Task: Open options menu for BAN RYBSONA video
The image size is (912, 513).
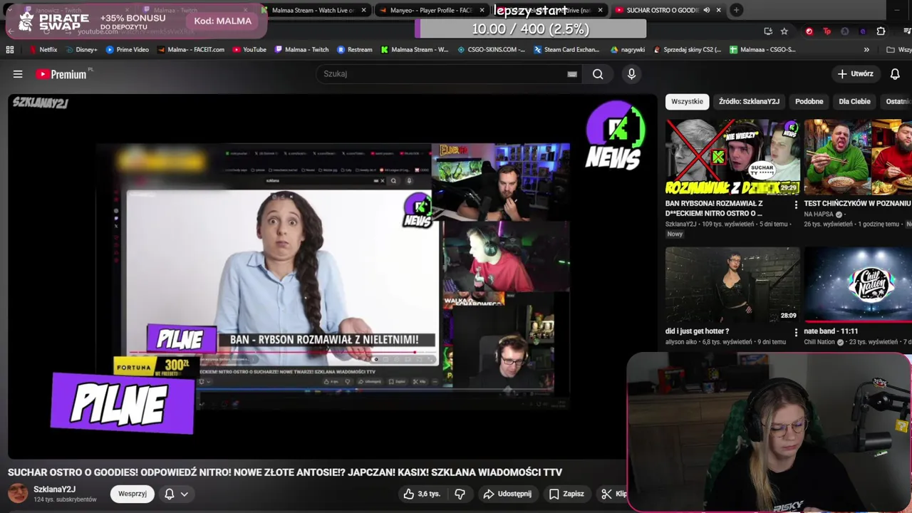Action: coord(796,204)
